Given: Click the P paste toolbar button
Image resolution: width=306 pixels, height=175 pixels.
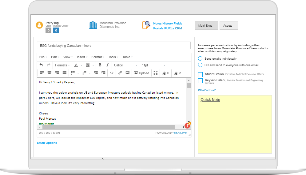Looking at the screenshot, I should click(177, 73).
